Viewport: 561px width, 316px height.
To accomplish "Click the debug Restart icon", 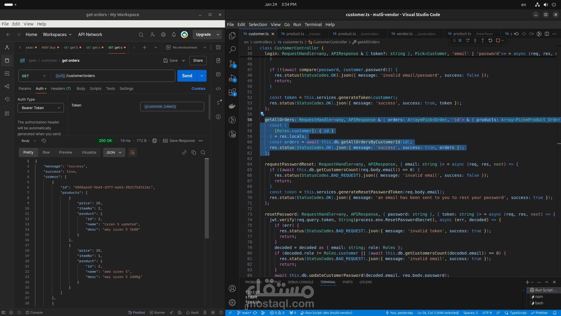I will pos(490,40).
